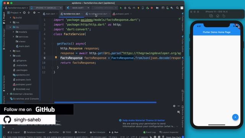The width and height of the screenshot is (245, 138).
Task: Open the AVD device manager toolbar icon
Action: 167,8
